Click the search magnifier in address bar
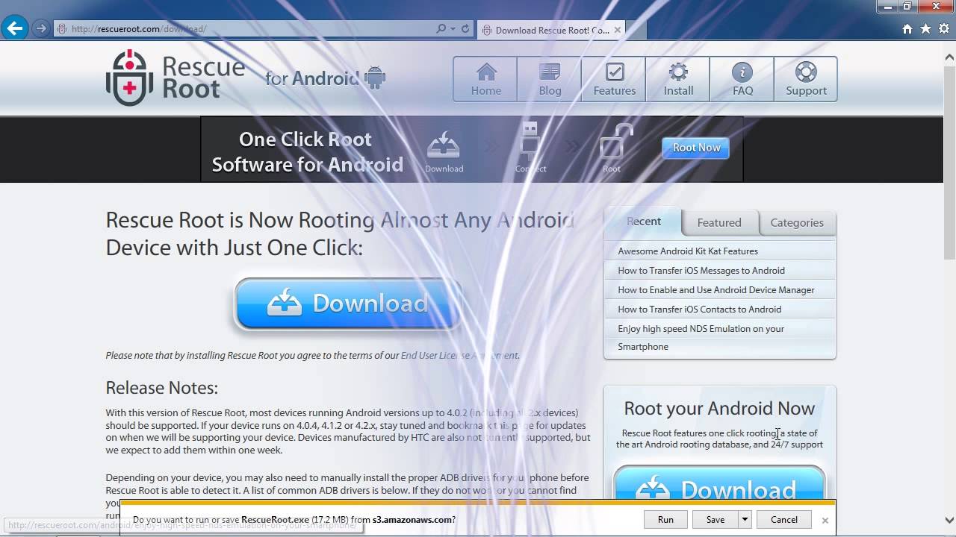The width and height of the screenshot is (956, 537). tap(441, 29)
